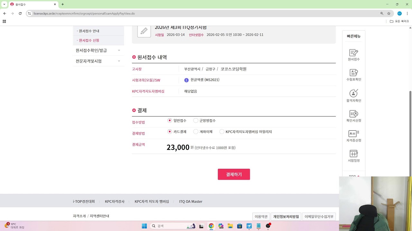Click the 이메일무단수집거부 button
The image size is (412, 231).
click(319, 217)
